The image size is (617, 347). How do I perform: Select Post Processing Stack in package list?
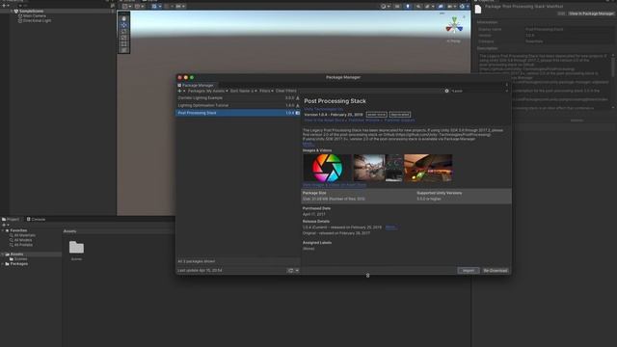click(x=238, y=113)
